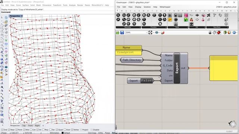Toggle the Quad osnap checkbox
The height and width of the screenshot is (134, 239).
pyautogui.click(x=57, y=130)
